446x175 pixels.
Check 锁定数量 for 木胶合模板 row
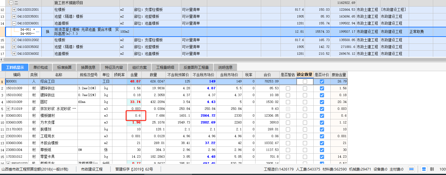[x=305, y=143]
